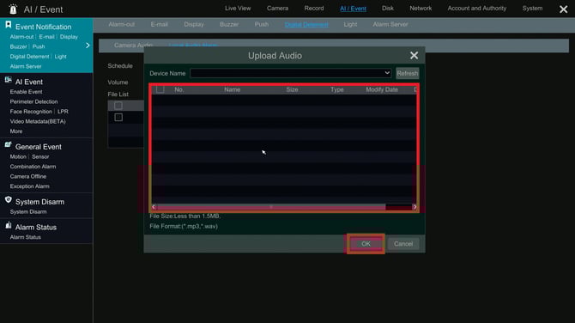The width and height of the screenshot is (575, 323).
Task: Close the Upload Audio dialog with X
Action: (414, 56)
